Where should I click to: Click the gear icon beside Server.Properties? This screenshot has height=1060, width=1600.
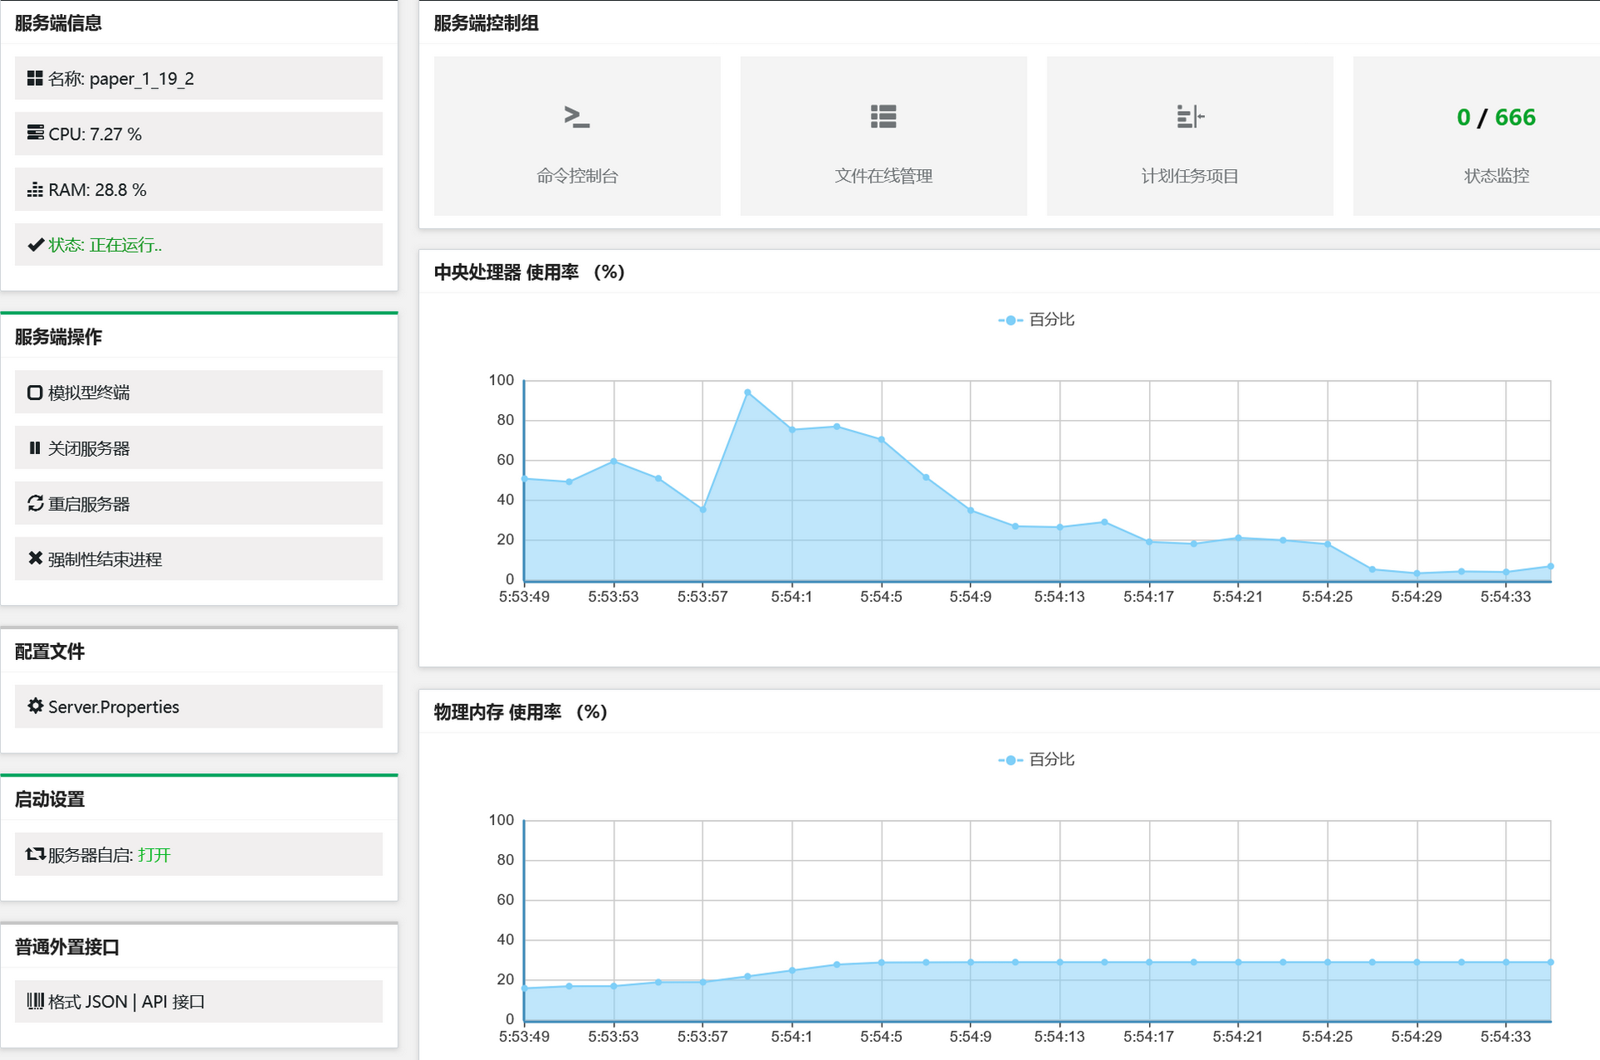click(35, 706)
